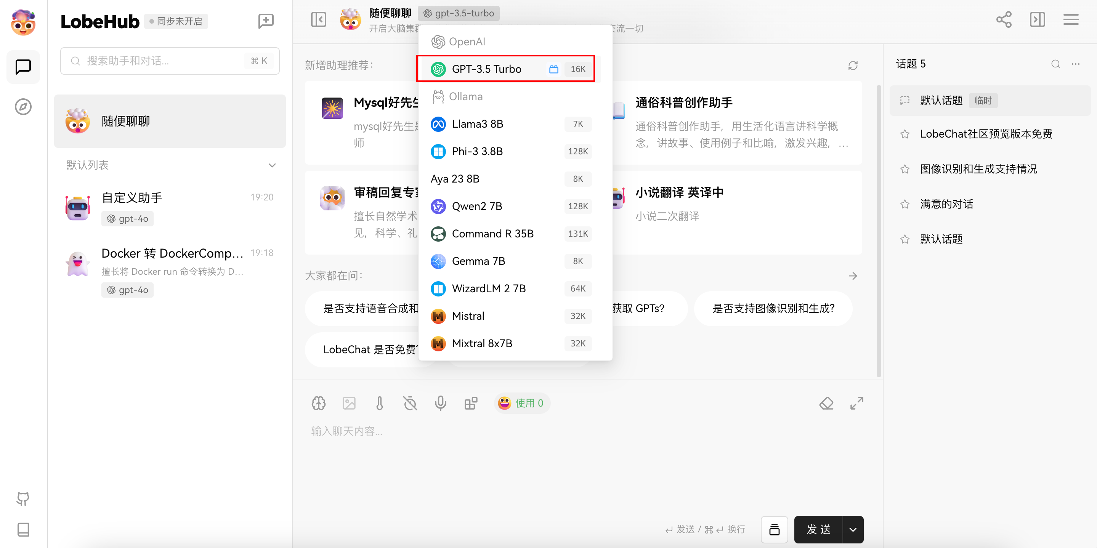Viewport: 1097px width, 548px height.
Task: Open the Docker 转 DockerCompose session
Action: [x=170, y=271]
